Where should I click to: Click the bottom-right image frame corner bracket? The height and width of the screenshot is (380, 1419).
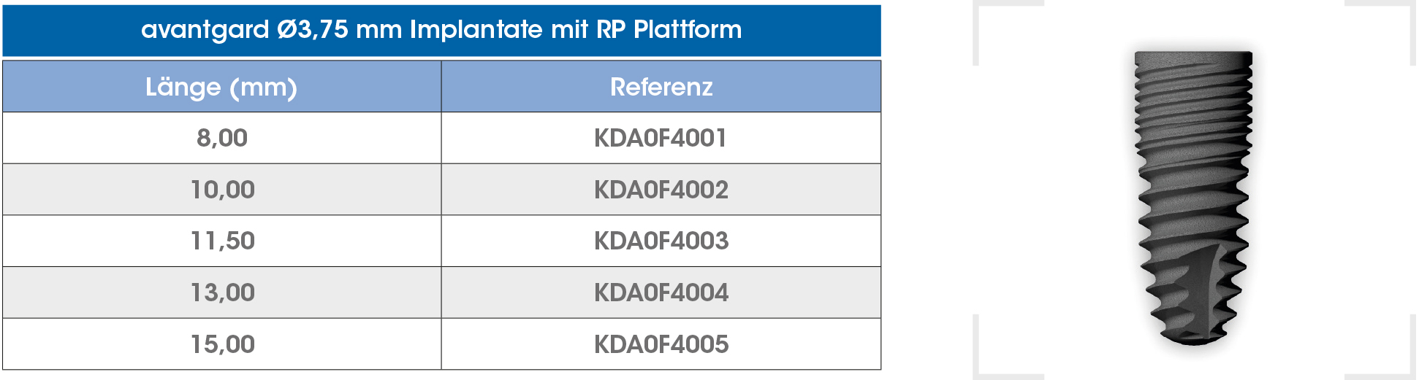1380,347
